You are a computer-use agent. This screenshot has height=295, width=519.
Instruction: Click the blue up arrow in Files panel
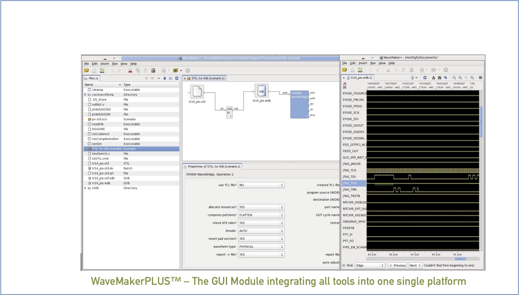tap(165, 78)
